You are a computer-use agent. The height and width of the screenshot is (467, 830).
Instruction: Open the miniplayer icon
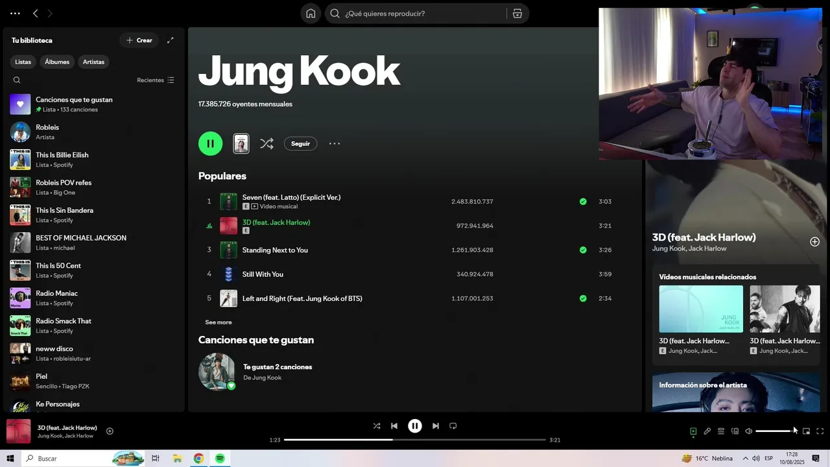click(x=806, y=431)
